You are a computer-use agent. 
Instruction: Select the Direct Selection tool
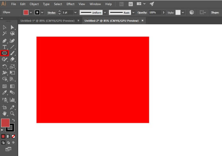(x=12, y=27)
